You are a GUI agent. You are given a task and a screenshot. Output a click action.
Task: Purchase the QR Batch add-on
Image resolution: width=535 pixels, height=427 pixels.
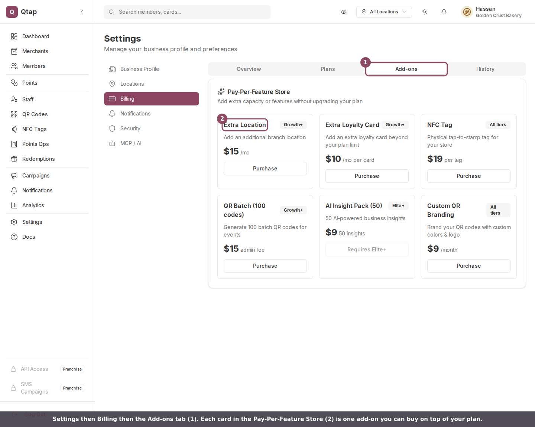coord(265,266)
